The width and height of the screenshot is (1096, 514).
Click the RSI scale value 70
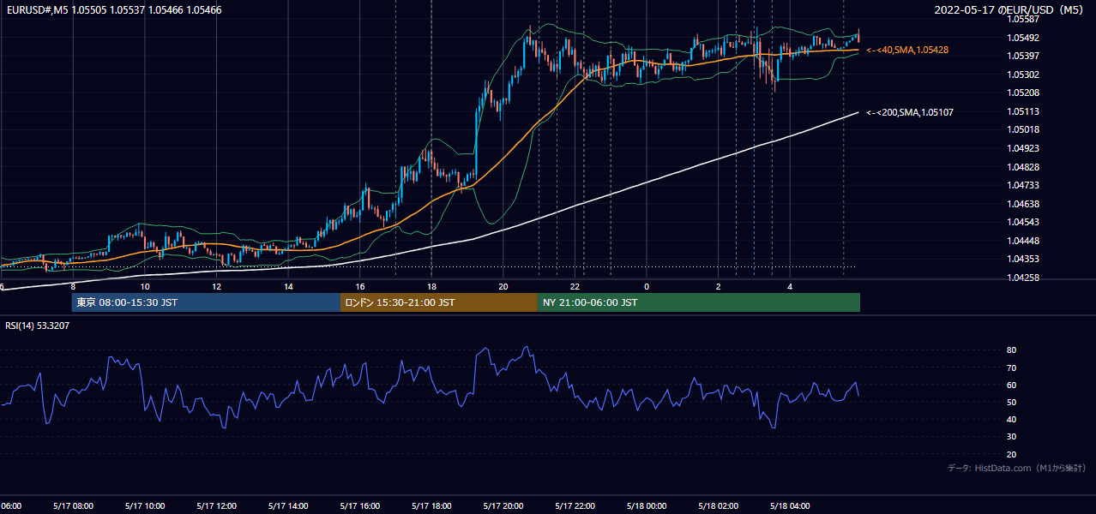pos(1011,368)
